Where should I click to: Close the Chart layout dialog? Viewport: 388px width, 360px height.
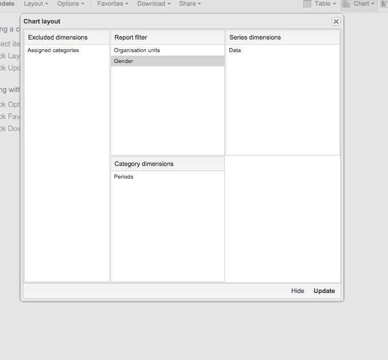pyautogui.click(x=336, y=21)
